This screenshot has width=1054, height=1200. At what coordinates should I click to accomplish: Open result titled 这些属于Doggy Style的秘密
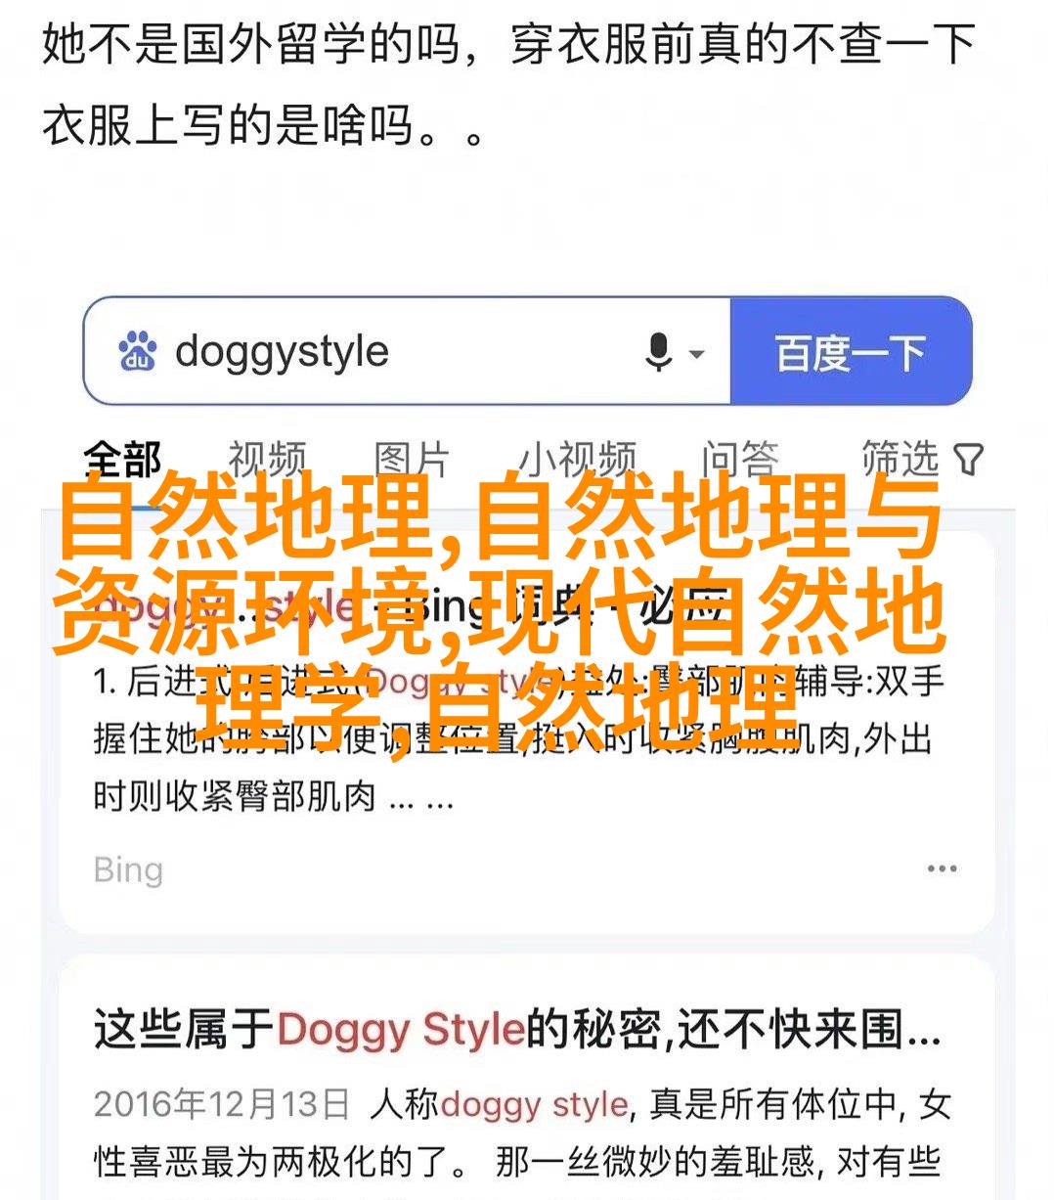(516, 1030)
